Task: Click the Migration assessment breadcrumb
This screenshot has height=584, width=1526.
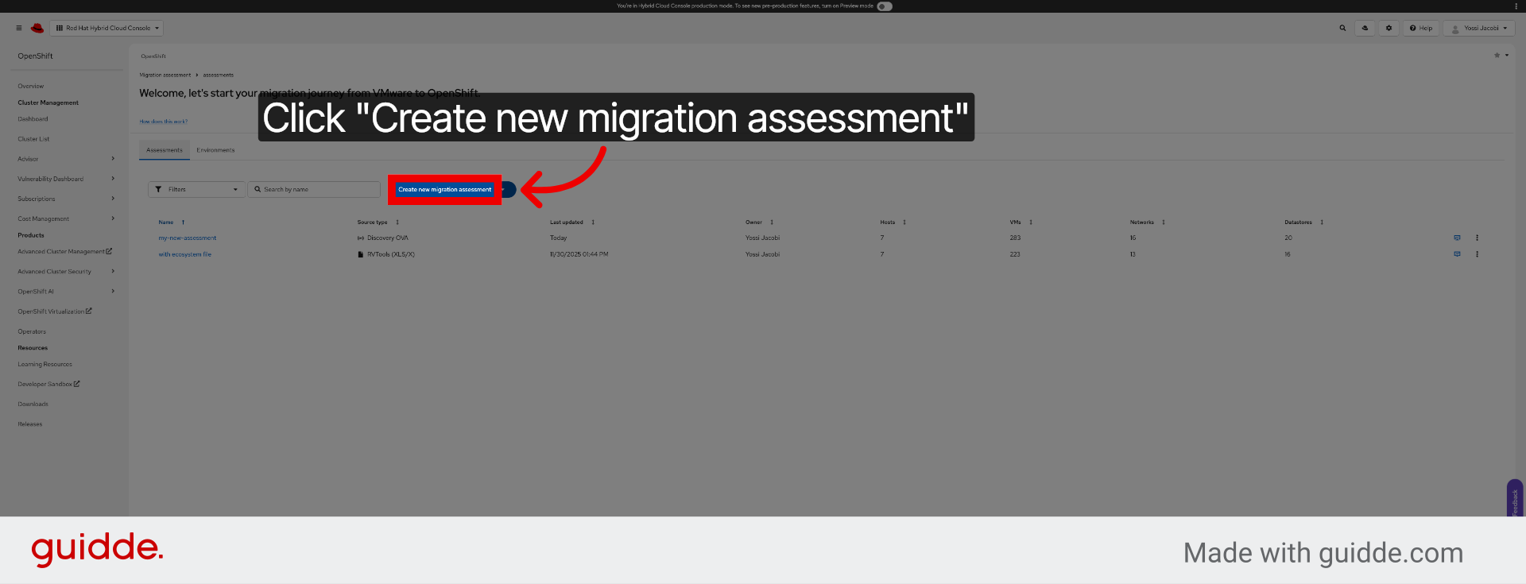Action: tap(165, 75)
